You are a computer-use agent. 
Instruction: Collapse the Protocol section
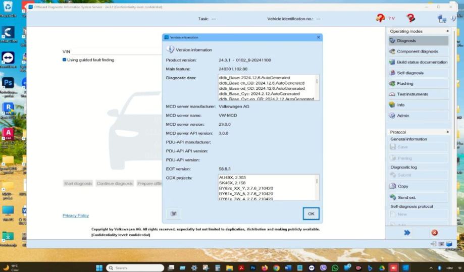(x=447, y=132)
